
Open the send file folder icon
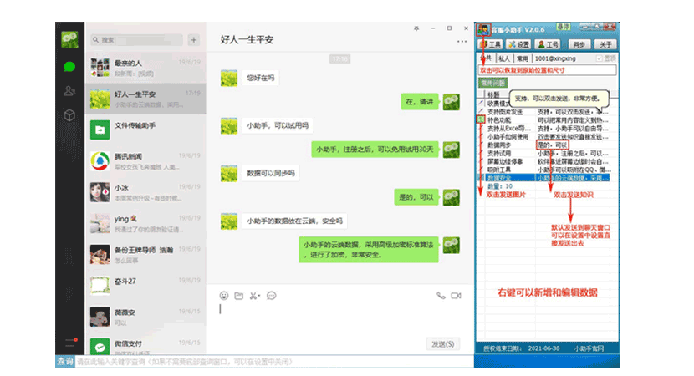coord(239,296)
